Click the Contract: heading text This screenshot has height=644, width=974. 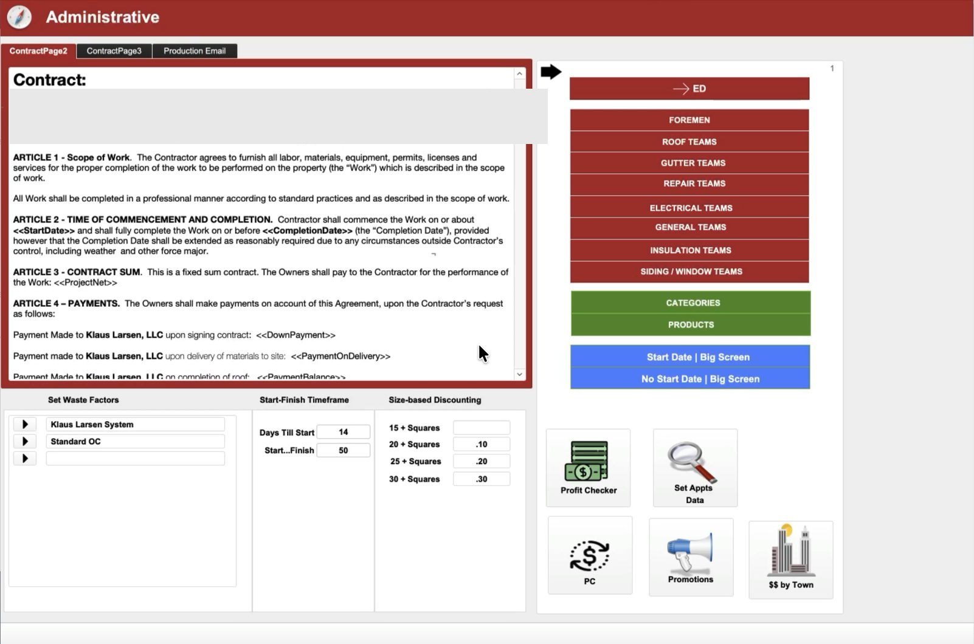point(50,80)
